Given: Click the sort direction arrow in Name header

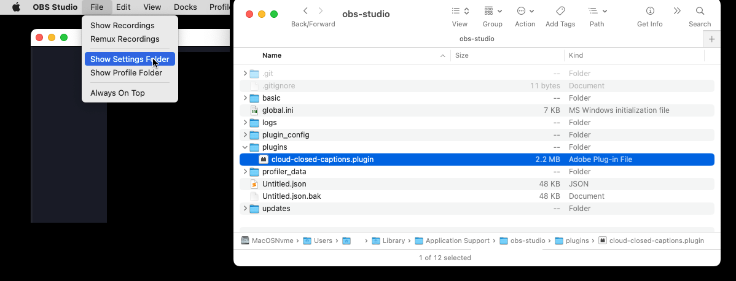Looking at the screenshot, I should (442, 56).
